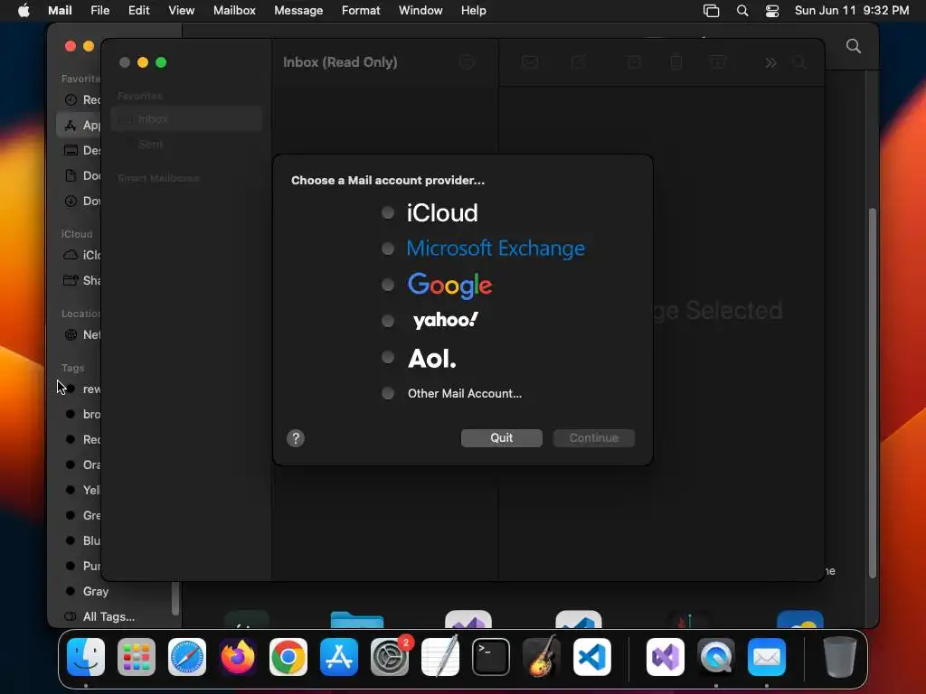
Task: Pick the Yahoo provider radio button
Action: (x=387, y=321)
